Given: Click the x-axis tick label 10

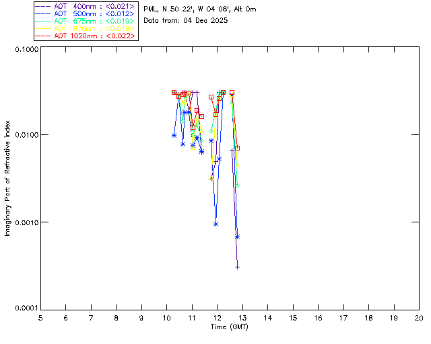Looking at the screenshot, I should (x=167, y=318).
